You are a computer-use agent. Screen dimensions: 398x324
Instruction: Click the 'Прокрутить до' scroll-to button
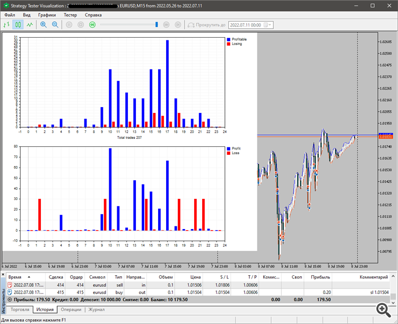point(206,25)
